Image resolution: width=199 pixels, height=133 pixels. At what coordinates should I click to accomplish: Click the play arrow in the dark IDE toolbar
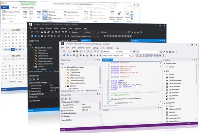click(70, 32)
